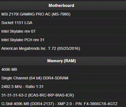The width and height of the screenshot is (126, 107).
Task: Click the DDR4-2137 text in G.Skill row
Action: 42,104
